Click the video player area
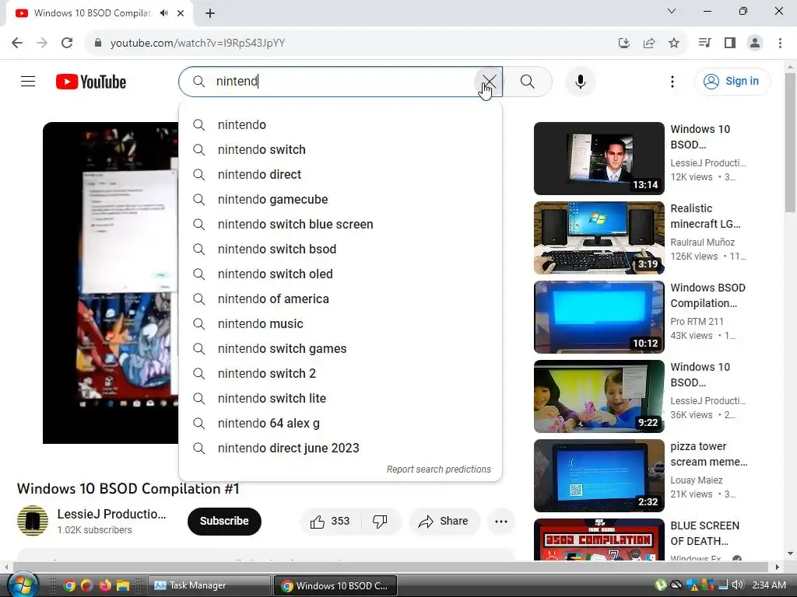797x597 pixels. [111, 283]
